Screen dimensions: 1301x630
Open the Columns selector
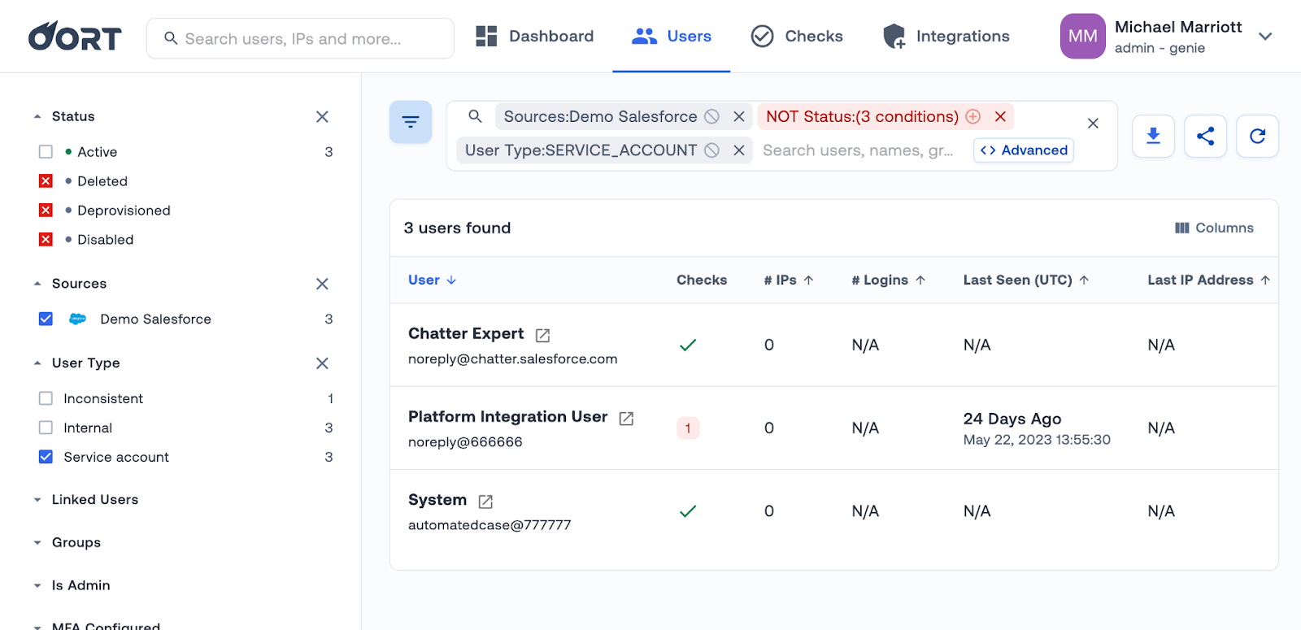pyautogui.click(x=1214, y=228)
